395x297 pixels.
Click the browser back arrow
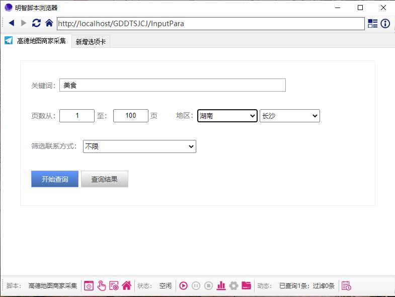click(x=11, y=23)
